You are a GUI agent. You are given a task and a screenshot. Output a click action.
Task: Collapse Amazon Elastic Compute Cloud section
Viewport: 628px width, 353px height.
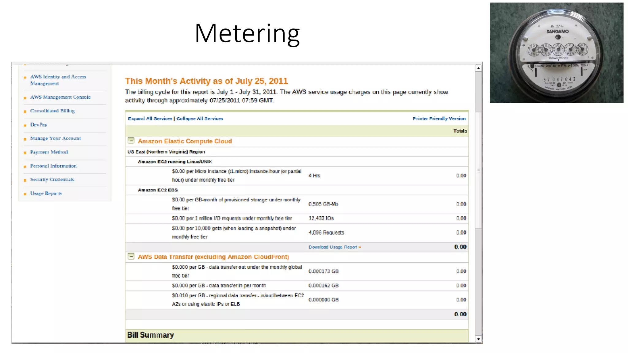click(x=131, y=141)
